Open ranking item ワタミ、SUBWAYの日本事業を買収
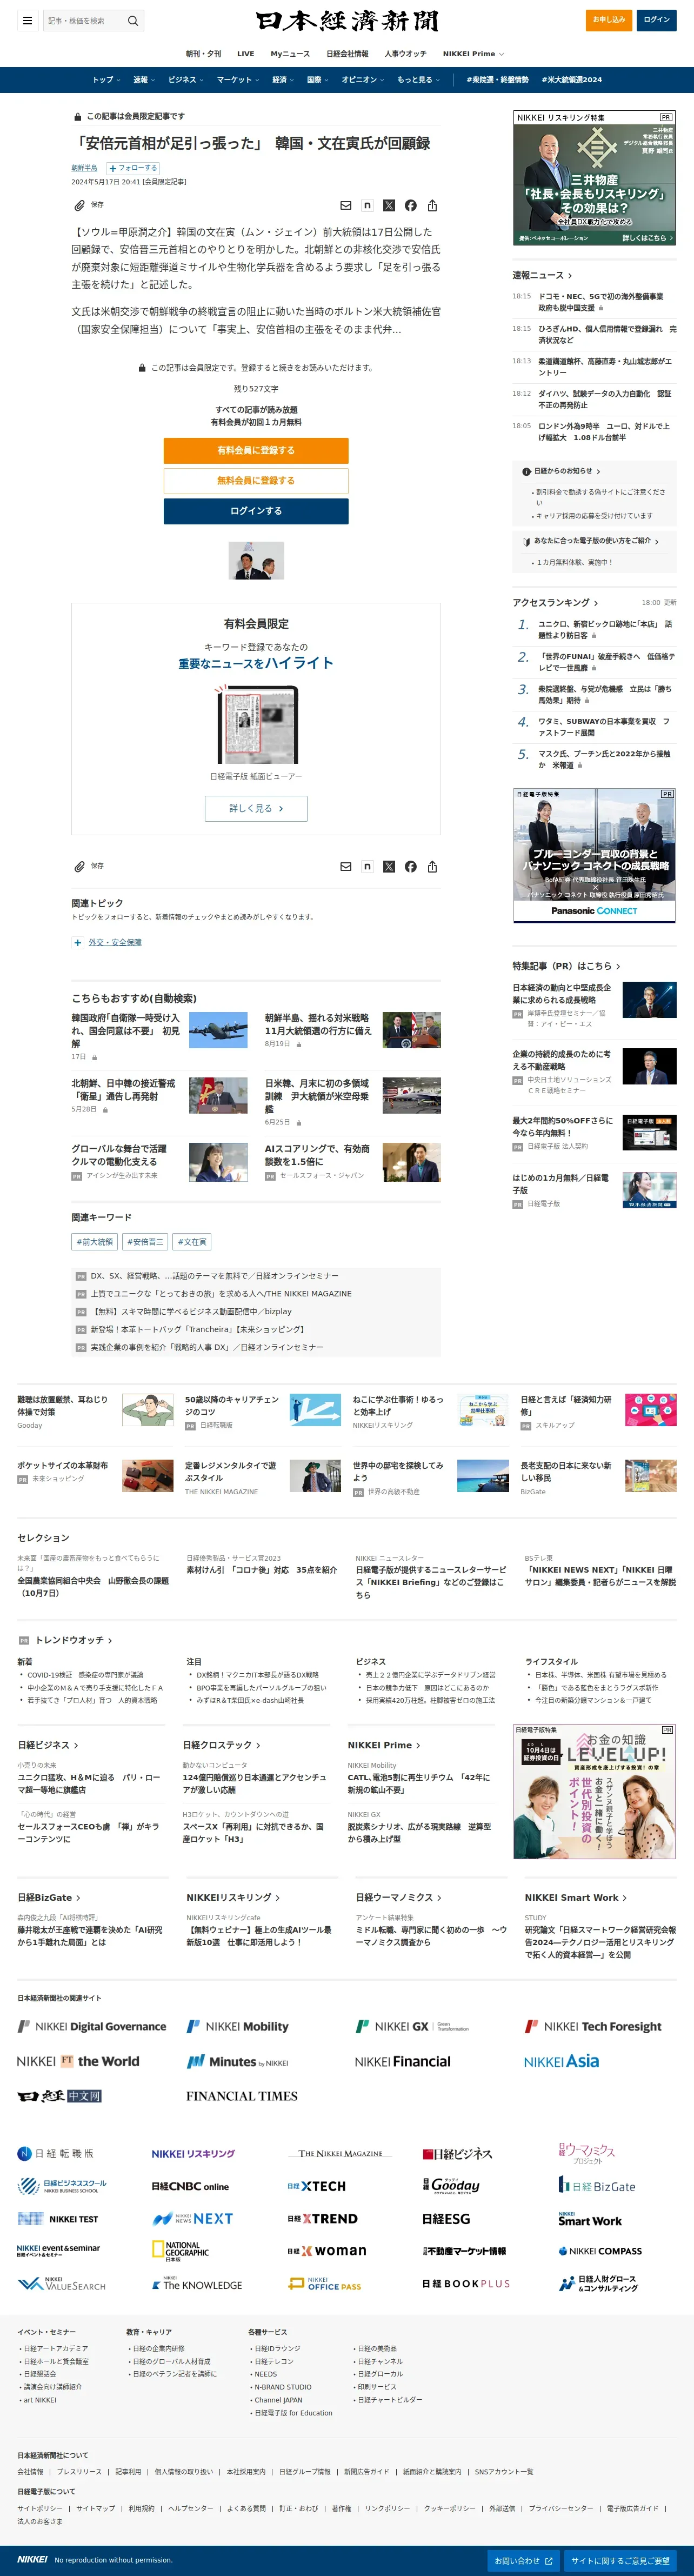The width and height of the screenshot is (694, 2576). point(603,726)
